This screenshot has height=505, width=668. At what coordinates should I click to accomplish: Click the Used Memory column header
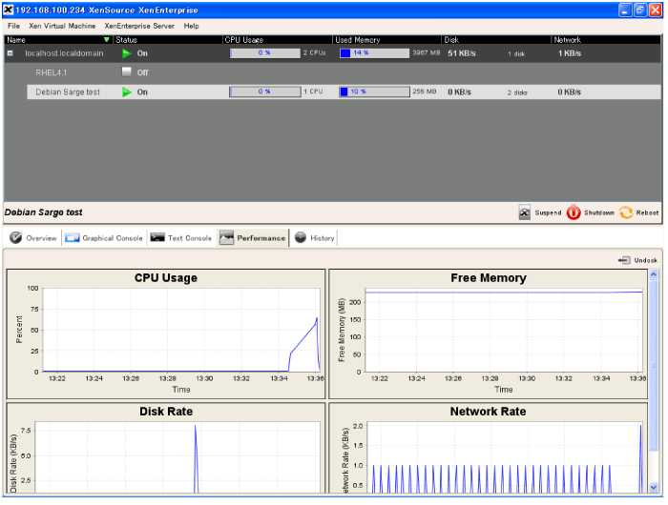pyautogui.click(x=386, y=40)
